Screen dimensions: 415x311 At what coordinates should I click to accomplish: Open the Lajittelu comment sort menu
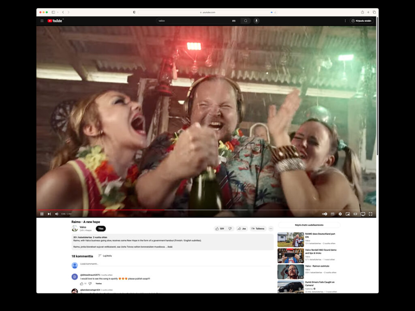point(105,256)
